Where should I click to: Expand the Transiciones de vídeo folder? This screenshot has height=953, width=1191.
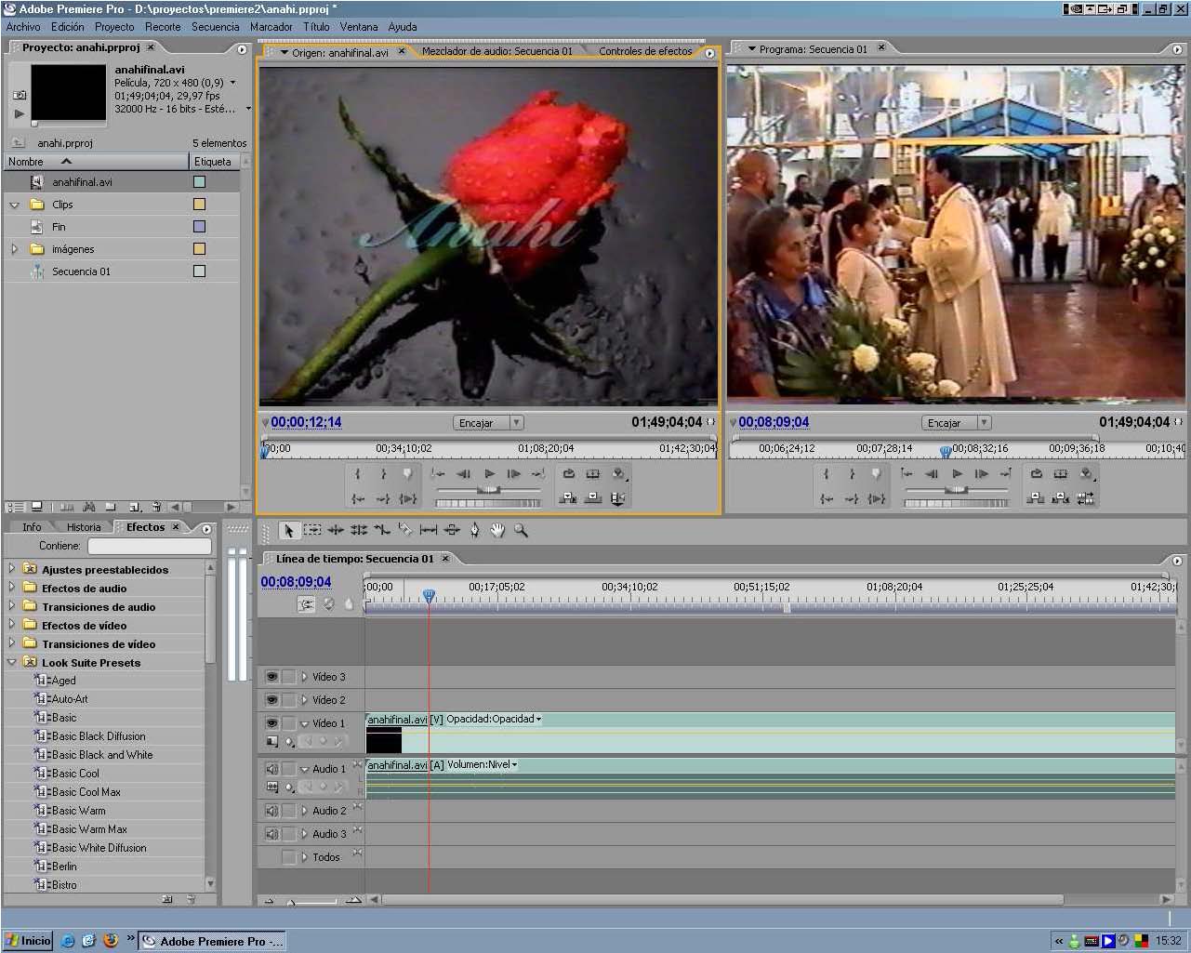click(12, 643)
